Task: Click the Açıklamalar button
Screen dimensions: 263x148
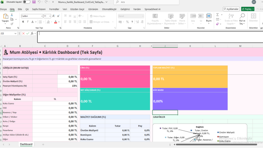Action: point(231,9)
